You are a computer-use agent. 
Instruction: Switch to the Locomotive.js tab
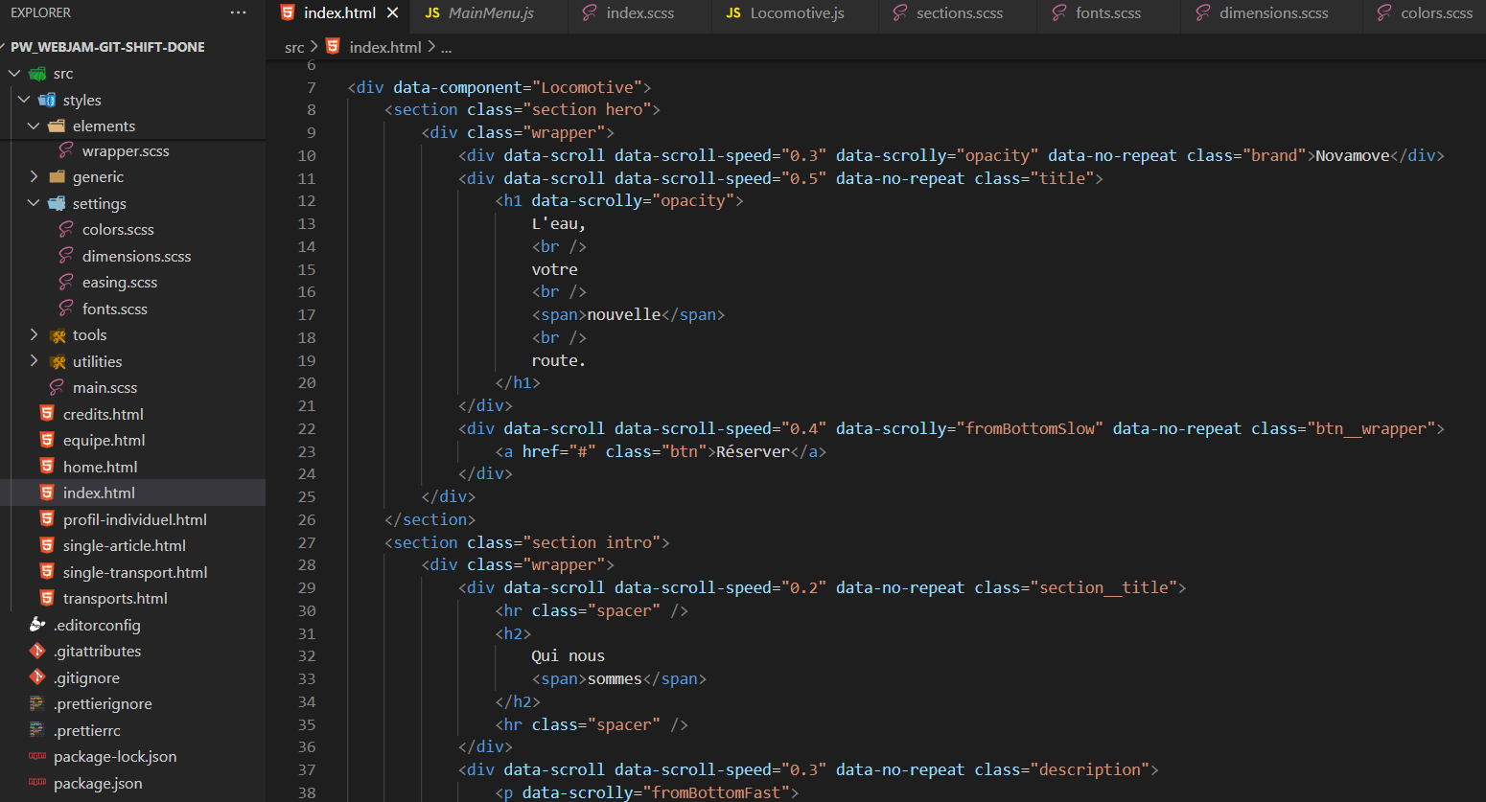coord(794,12)
